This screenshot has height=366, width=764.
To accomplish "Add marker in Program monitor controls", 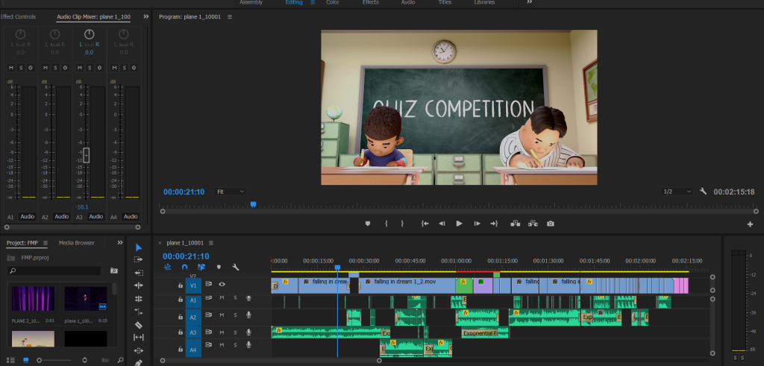I will [368, 224].
